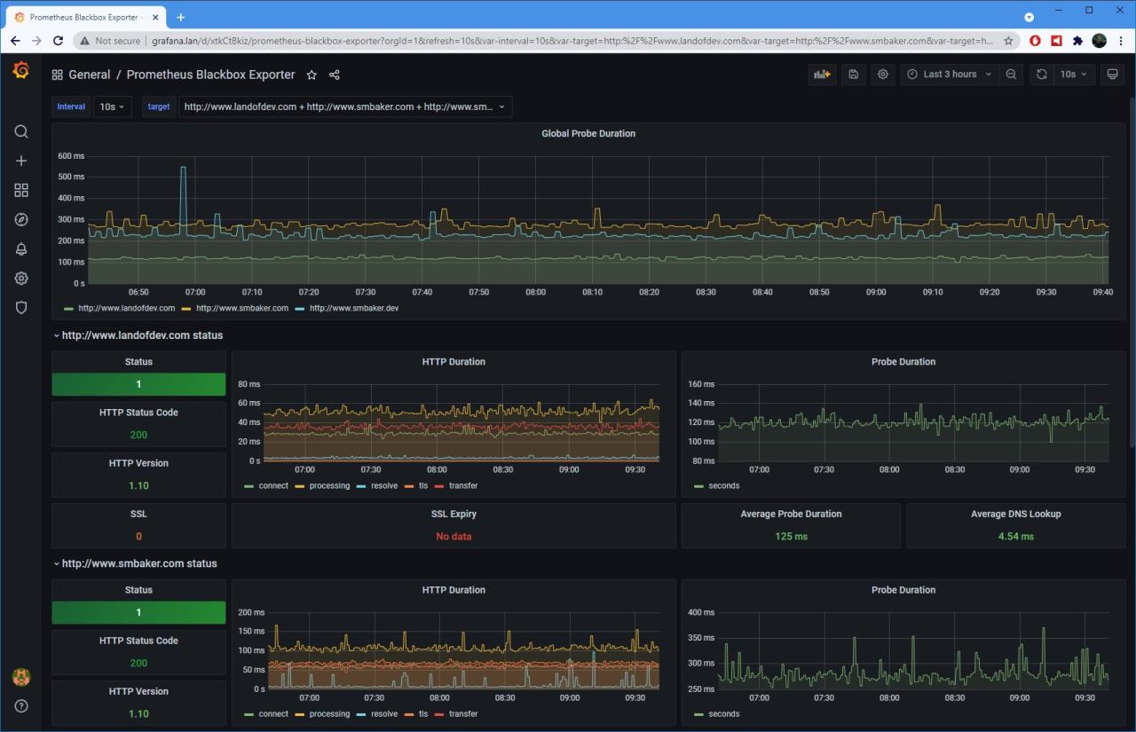Open the Server Admin shield icon
This screenshot has height=732, width=1136.
pos(21,307)
